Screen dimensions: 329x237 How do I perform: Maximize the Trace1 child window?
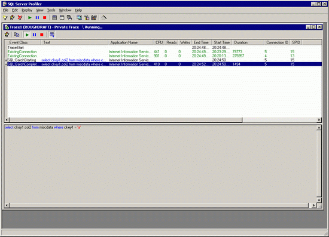(313, 27)
